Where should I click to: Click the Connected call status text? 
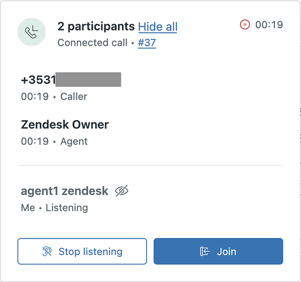click(x=93, y=42)
